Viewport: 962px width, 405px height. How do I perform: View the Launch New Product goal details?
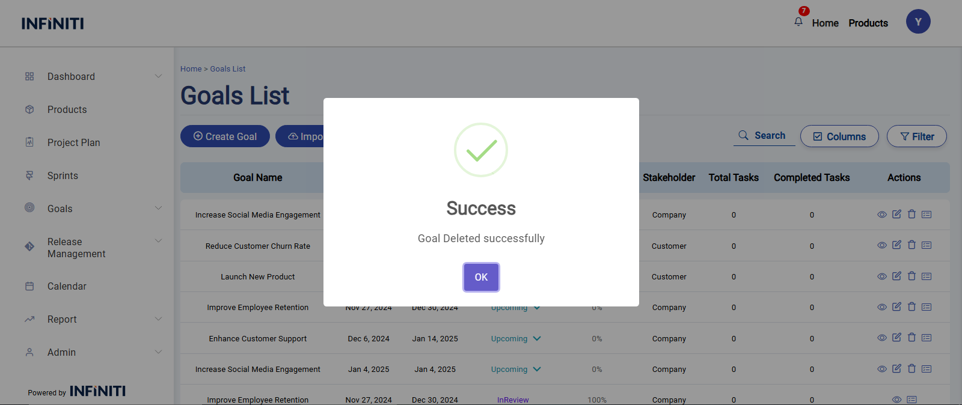click(x=881, y=276)
